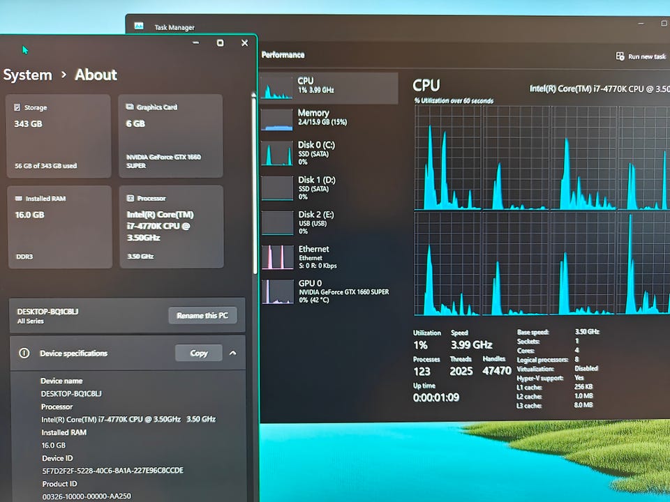Open Disk 2 (E:) USB performance entry

(x=329, y=222)
